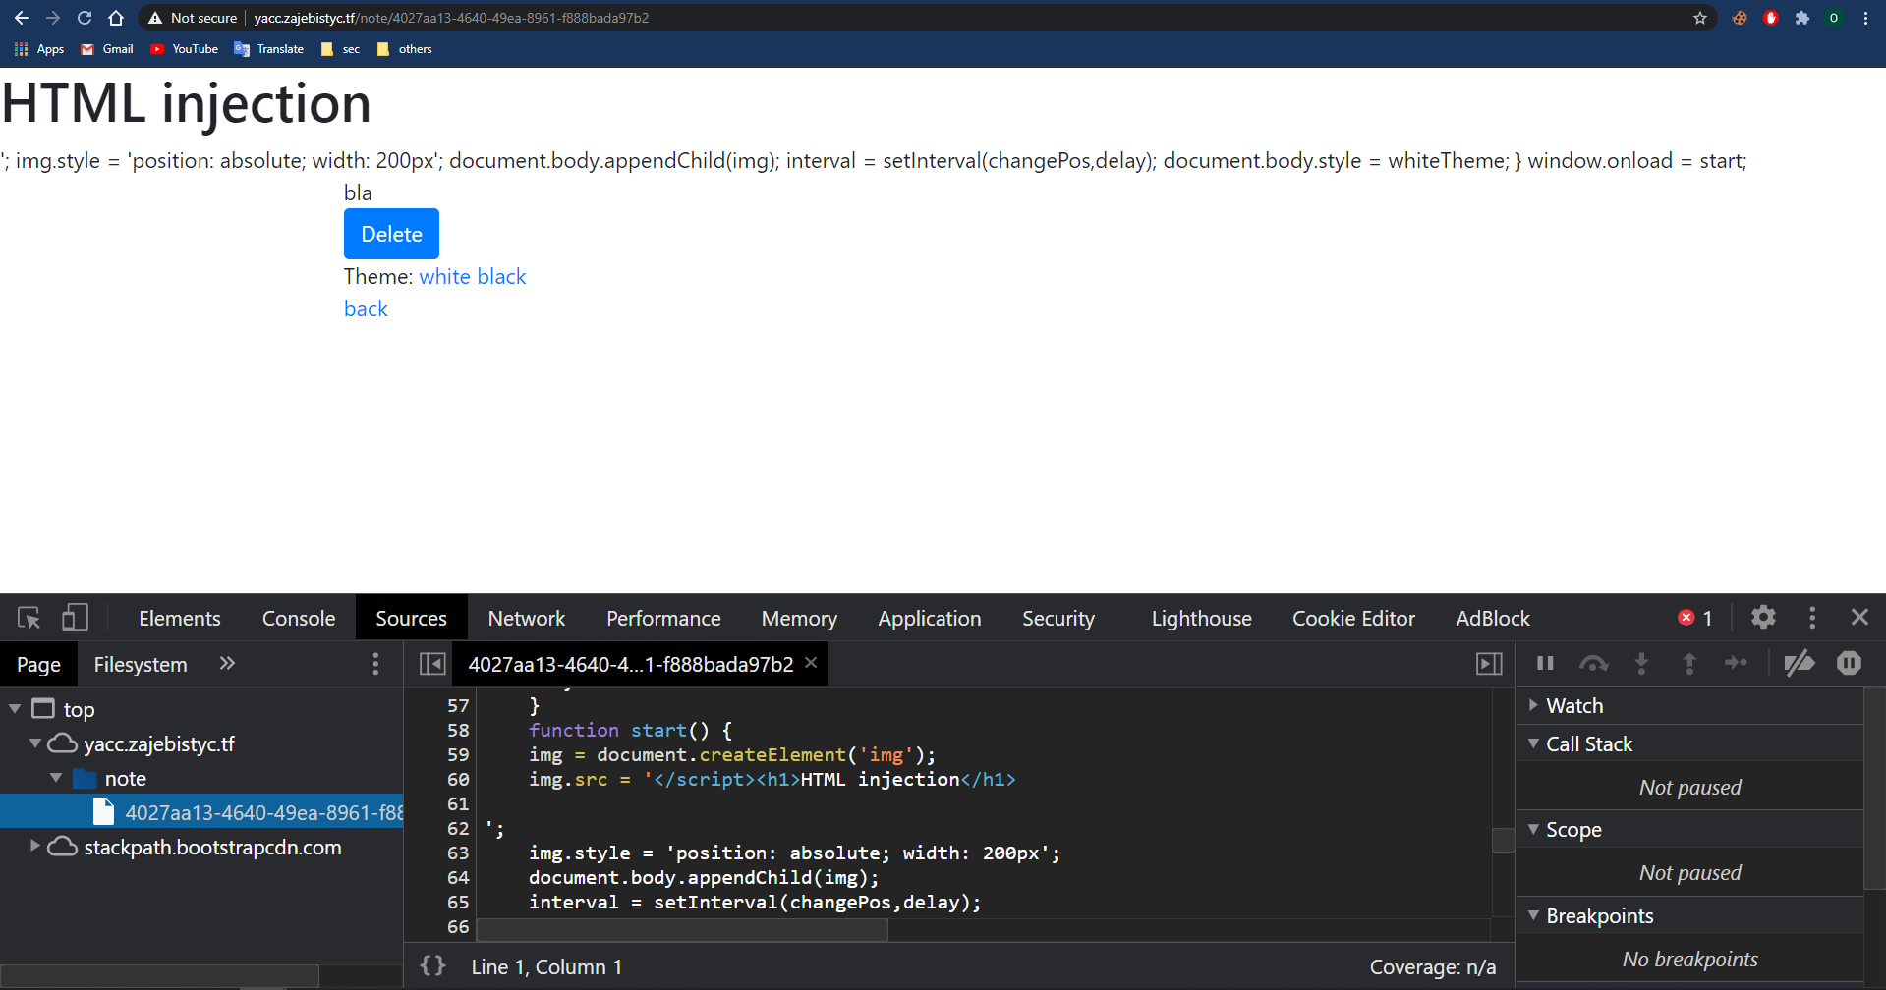Viewport: 1886px width, 990px height.
Task: Deactivate all breakpoints
Action: coord(1799,664)
